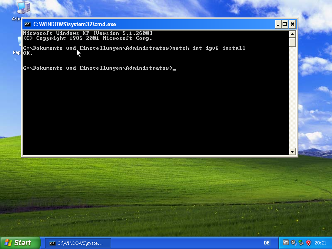Click the 20:21 clock in the tray
Screen dimensions: 332x249
tap(320, 243)
